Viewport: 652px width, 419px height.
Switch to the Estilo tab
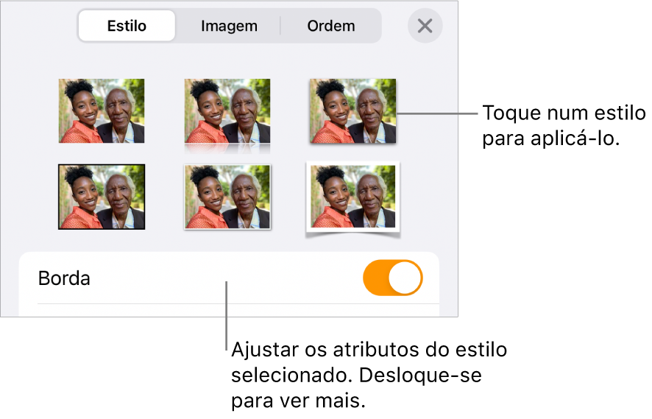point(127,26)
